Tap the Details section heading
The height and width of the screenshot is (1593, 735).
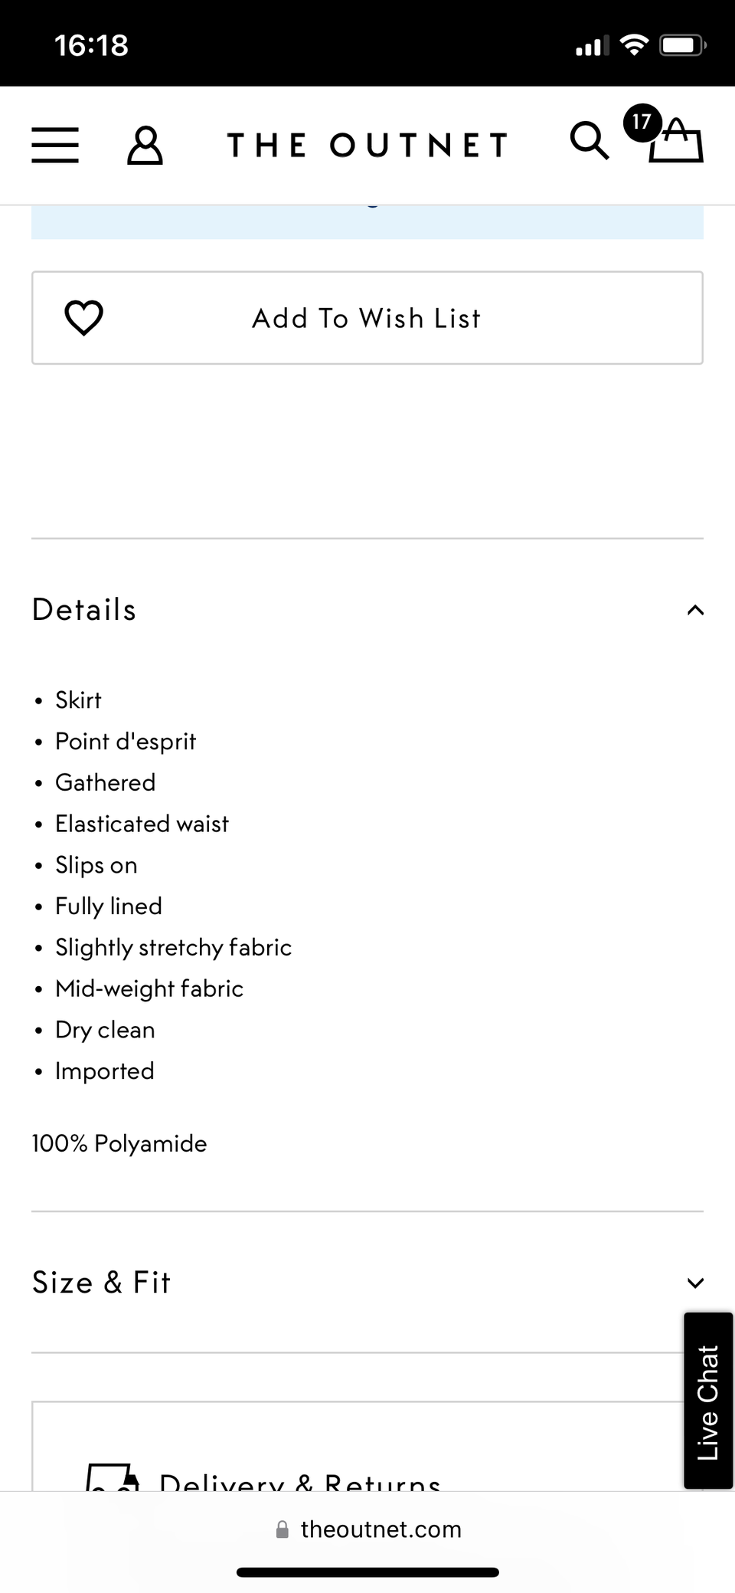(x=84, y=610)
